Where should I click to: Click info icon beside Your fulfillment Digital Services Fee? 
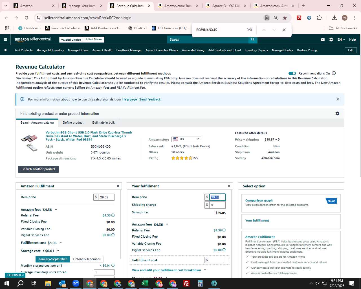[x=224, y=250]
